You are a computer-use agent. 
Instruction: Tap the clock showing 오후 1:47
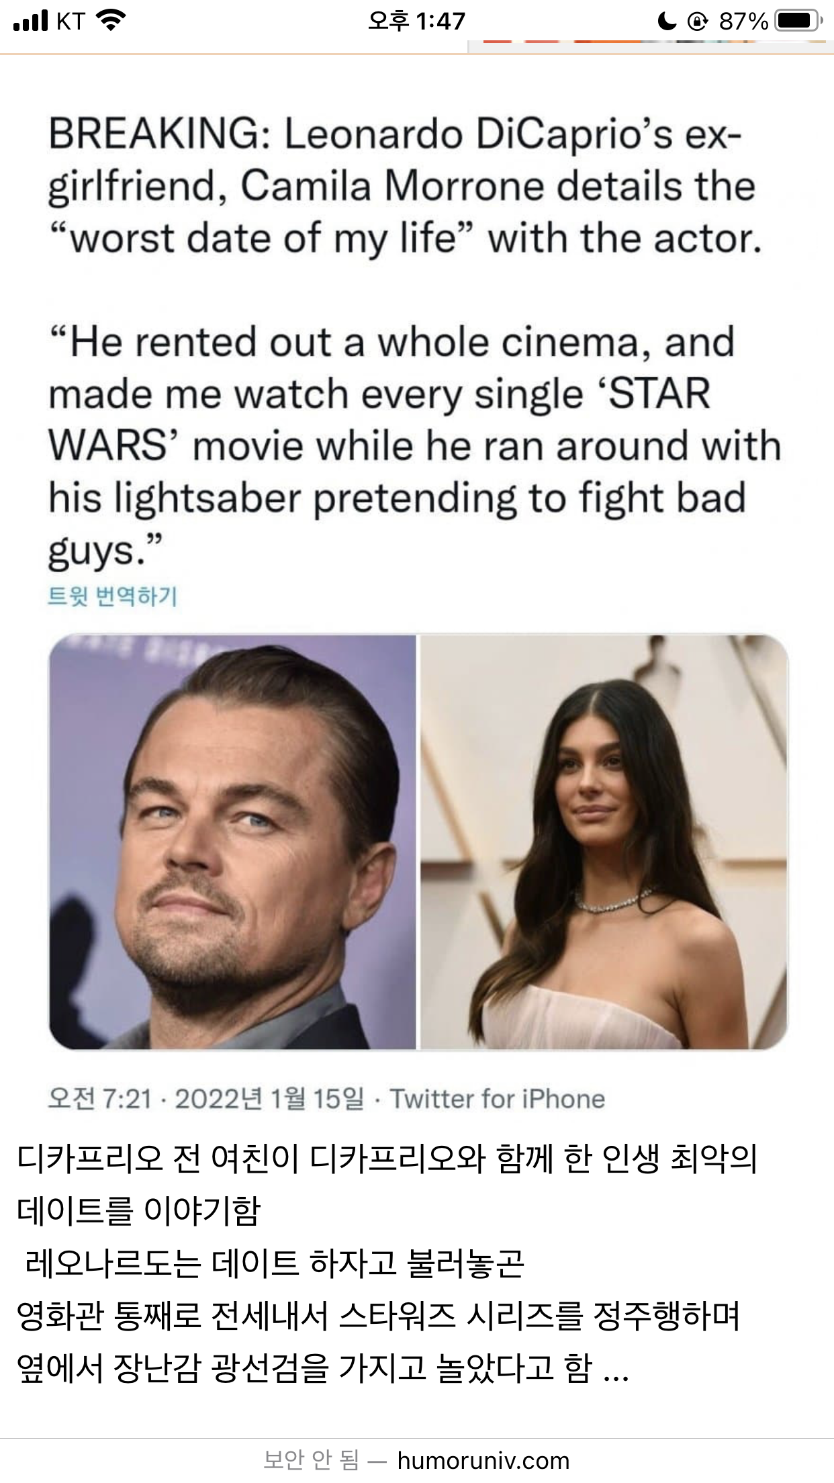416,21
